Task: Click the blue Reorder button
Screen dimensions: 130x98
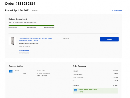Action: (x=109, y=39)
